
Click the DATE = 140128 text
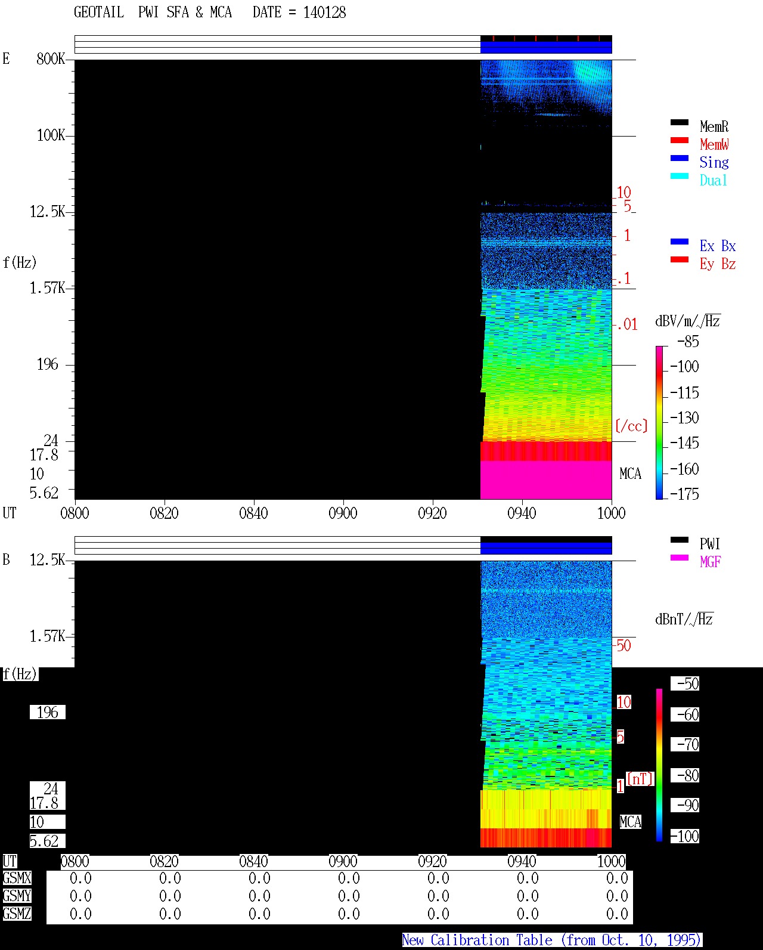[x=299, y=13]
